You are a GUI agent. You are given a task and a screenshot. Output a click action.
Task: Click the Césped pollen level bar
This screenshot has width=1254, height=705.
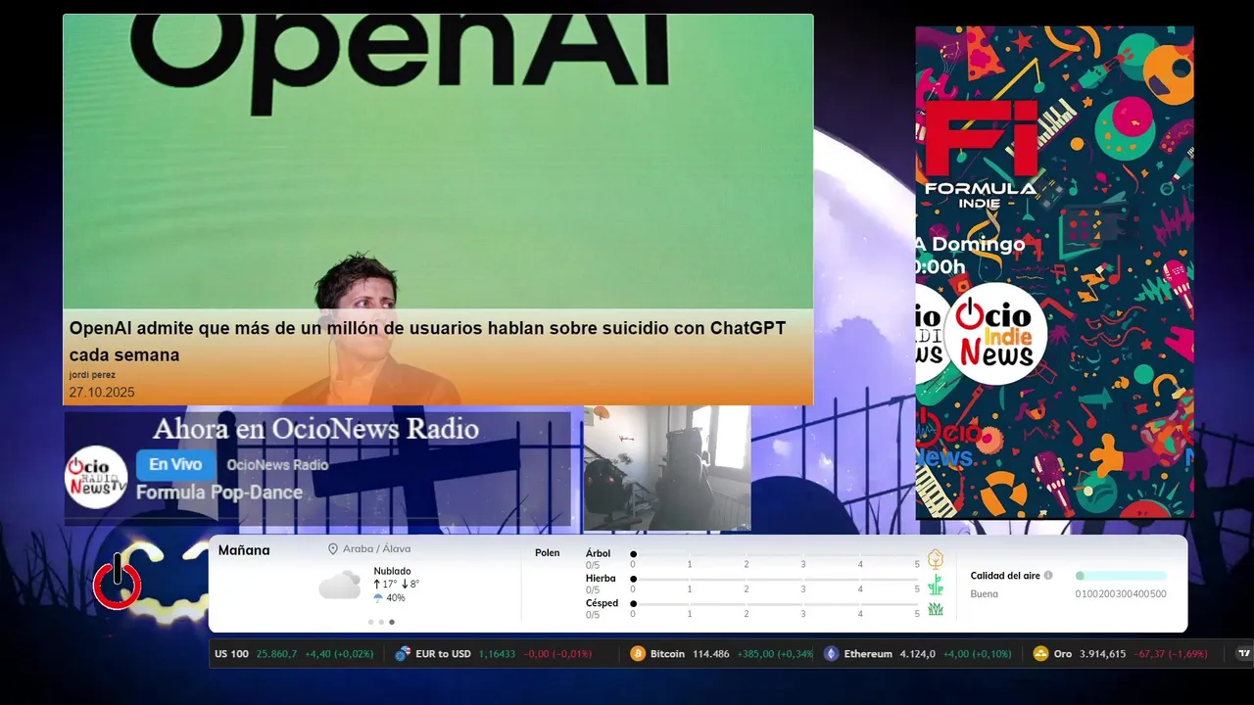click(x=776, y=604)
